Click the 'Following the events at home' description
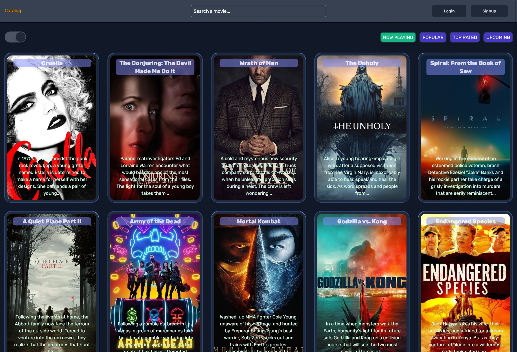The height and width of the screenshot is (352, 517). pos(52,333)
